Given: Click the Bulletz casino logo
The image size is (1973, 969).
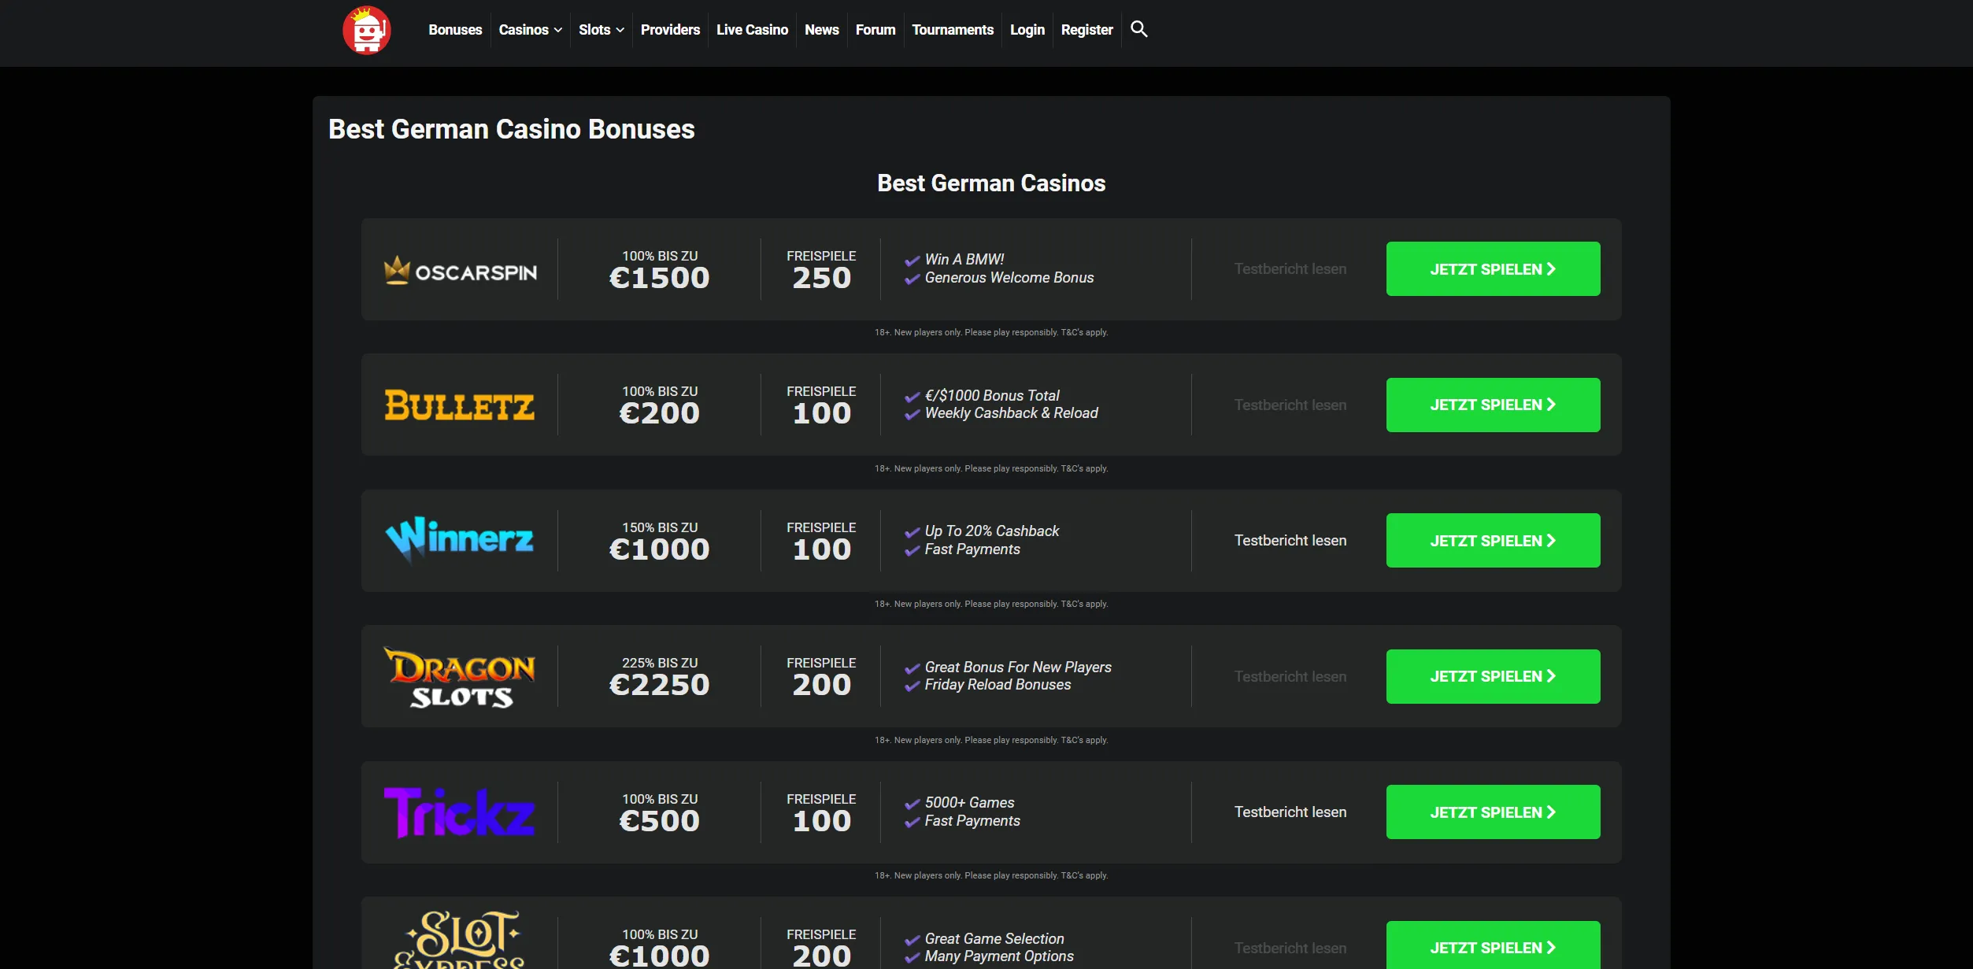Looking at the screenshot, I should [x=460, y=405].
